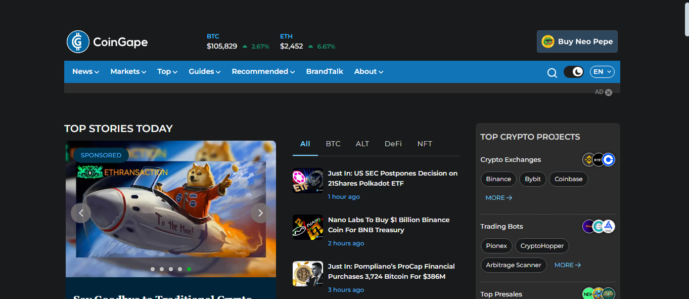This screenshot has width=689, height=299.
Task: Select the DeFi stories tab
Action: pyautogui.click(x=393, y=144)
